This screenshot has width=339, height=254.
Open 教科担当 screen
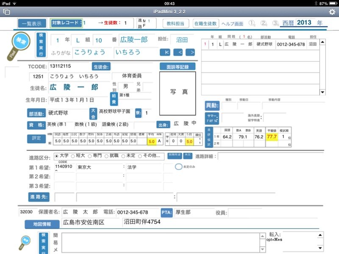[175, 23]
